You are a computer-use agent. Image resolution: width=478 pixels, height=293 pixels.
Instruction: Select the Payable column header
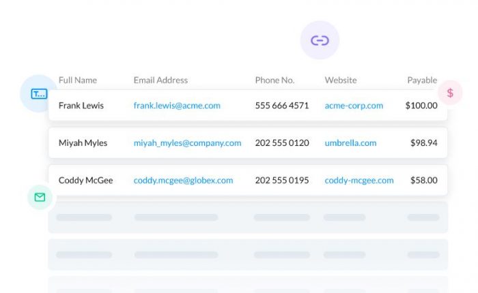click(x=422, y=80)
